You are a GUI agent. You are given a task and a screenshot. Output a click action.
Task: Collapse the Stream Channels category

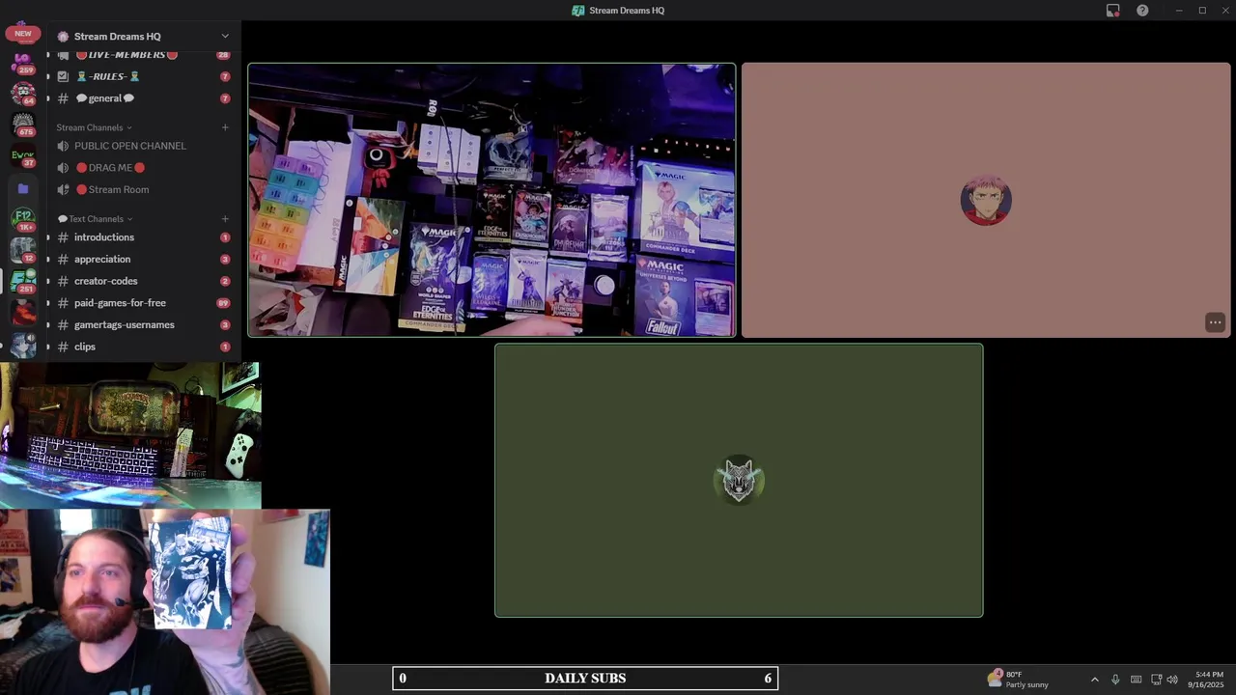tap(94, 127)
